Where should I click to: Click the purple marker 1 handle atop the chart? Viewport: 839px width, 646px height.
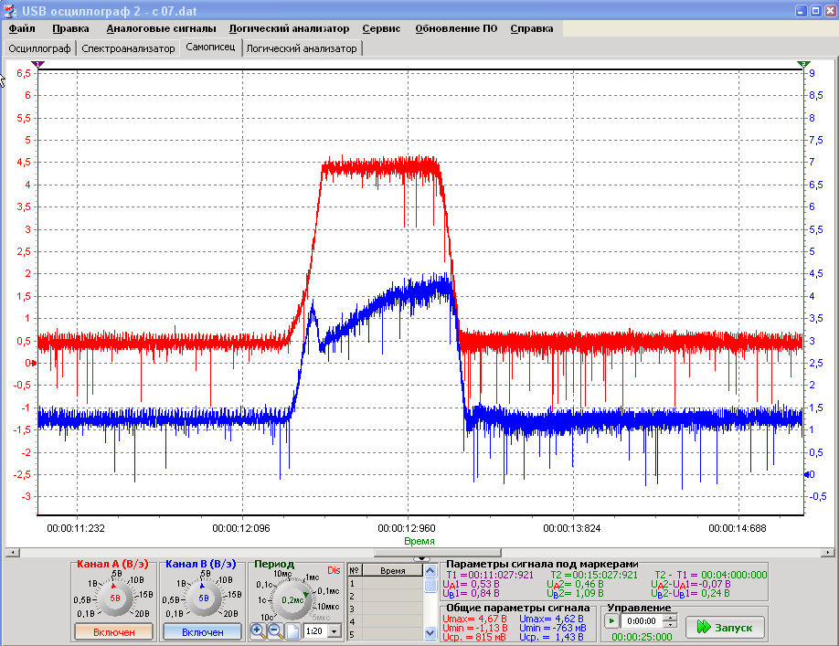pos(37,64)
